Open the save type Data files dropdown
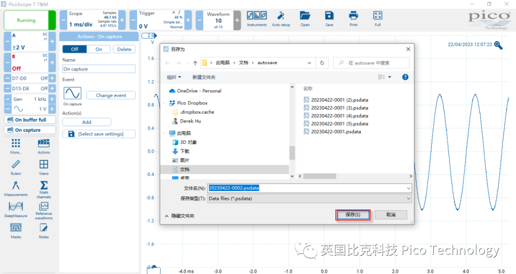This screenshot has height=274, width=516. click(x=408, y=199)
